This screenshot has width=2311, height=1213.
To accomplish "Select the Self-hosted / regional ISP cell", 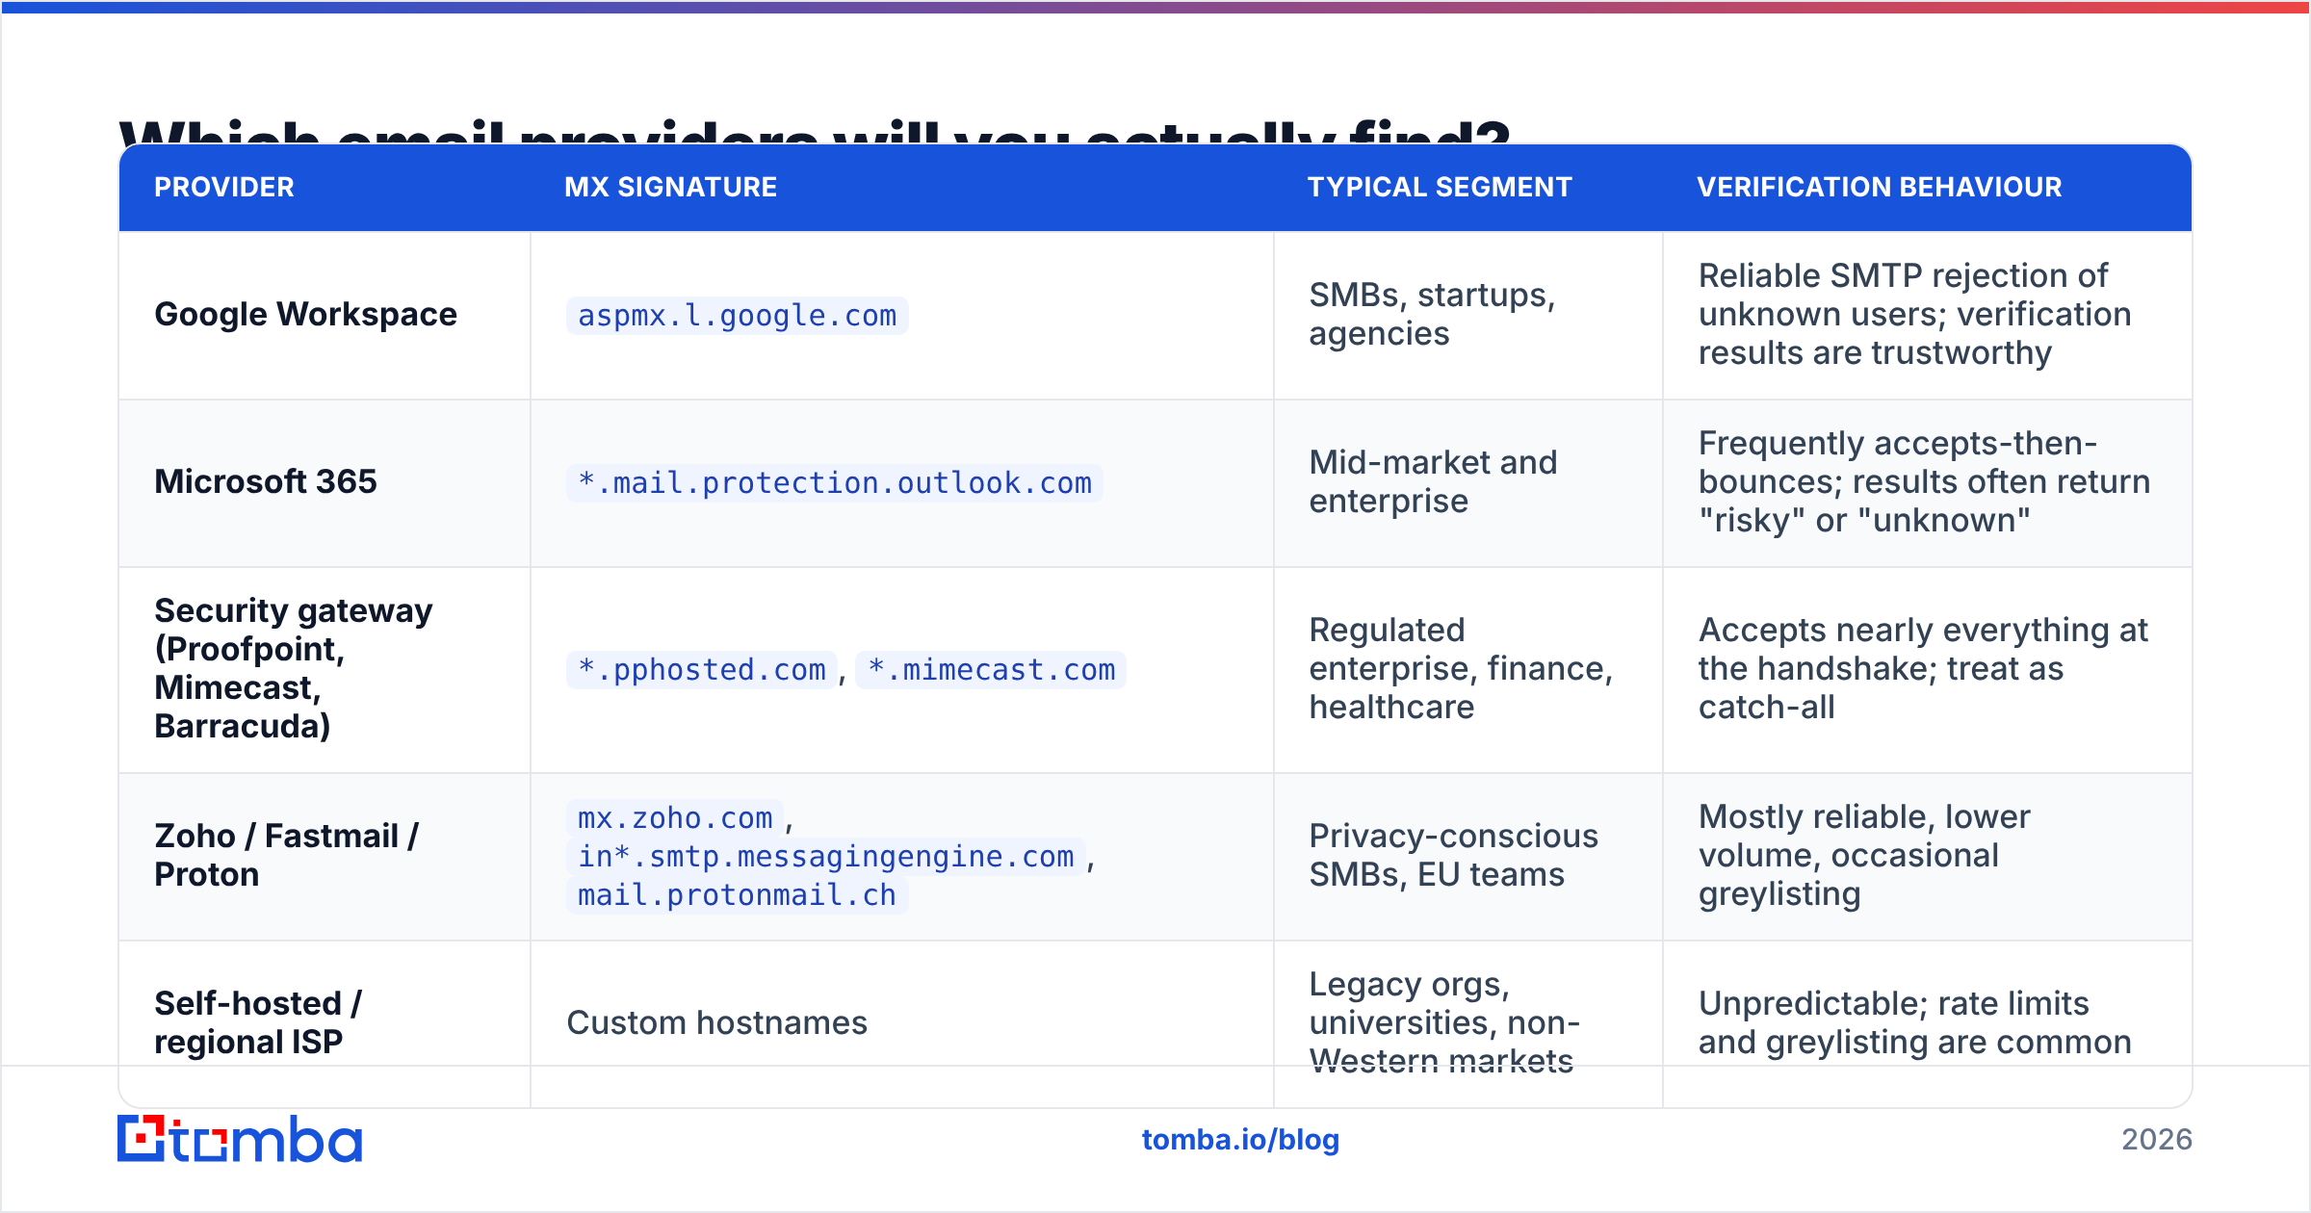I will tap(325, 1022).
